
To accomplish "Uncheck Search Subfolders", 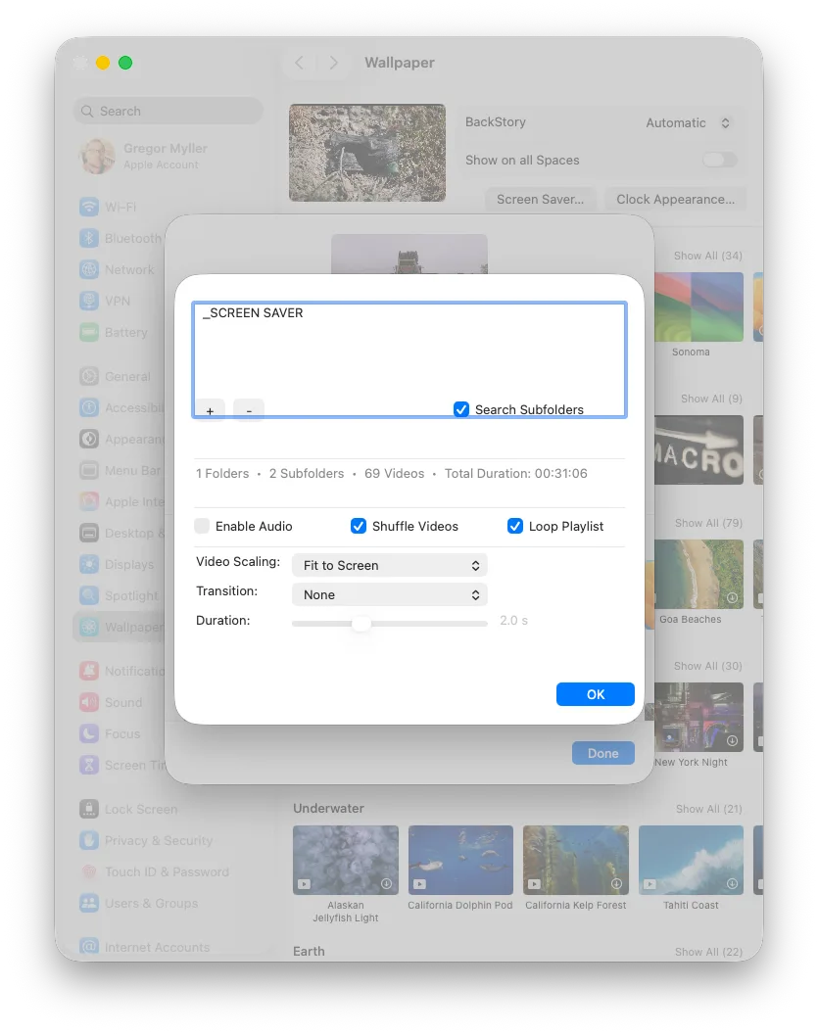I will coord(461,409).
